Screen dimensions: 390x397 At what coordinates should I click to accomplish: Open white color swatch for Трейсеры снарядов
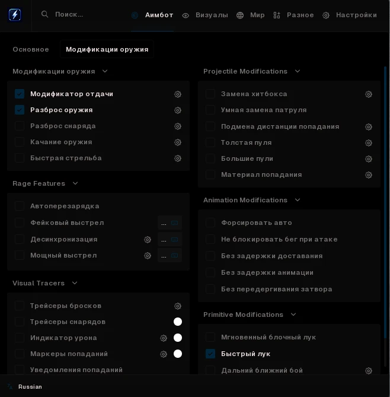click(178, 322)
